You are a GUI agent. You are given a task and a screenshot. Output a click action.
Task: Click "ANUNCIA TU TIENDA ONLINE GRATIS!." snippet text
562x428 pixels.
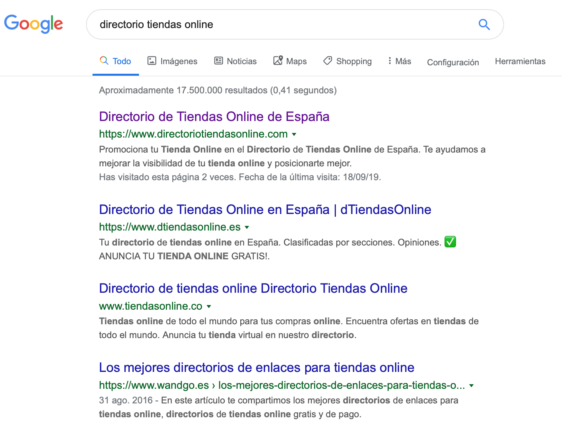(184, 256)
